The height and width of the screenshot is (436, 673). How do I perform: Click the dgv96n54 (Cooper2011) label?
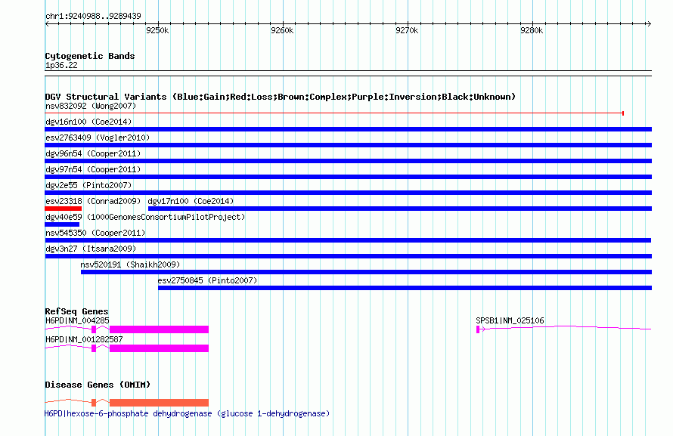(x=93, y=153)
